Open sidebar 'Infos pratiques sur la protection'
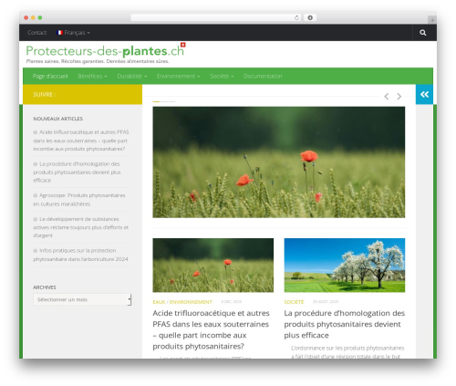Image resolution: width=456 pixels, height=386 pixels. click(x=80, y=255)
